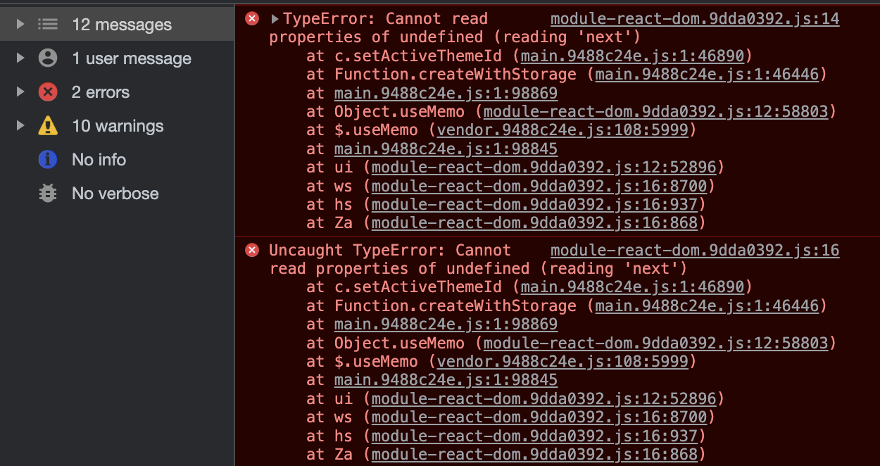Expand the '12 messages' group
The width and height of the screenshot is (880, 466).
click(20, 24)
